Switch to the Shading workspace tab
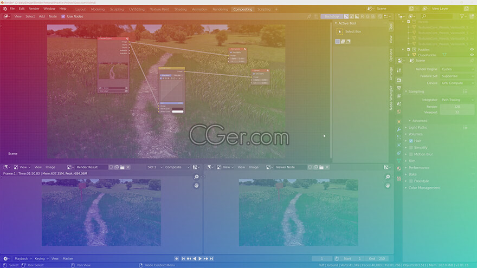 click(x=181, y=9)
